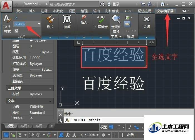This screenshot has height=140, width=195.
Task: Click the undo arrow in 选项 panel
Action: tap(127, 31)
